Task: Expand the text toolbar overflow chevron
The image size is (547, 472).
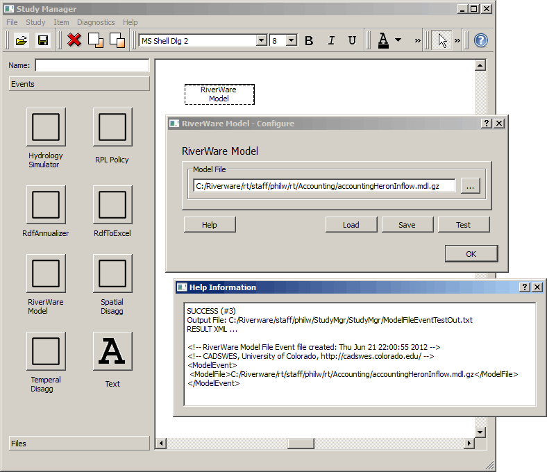Action: coord(418,41)
